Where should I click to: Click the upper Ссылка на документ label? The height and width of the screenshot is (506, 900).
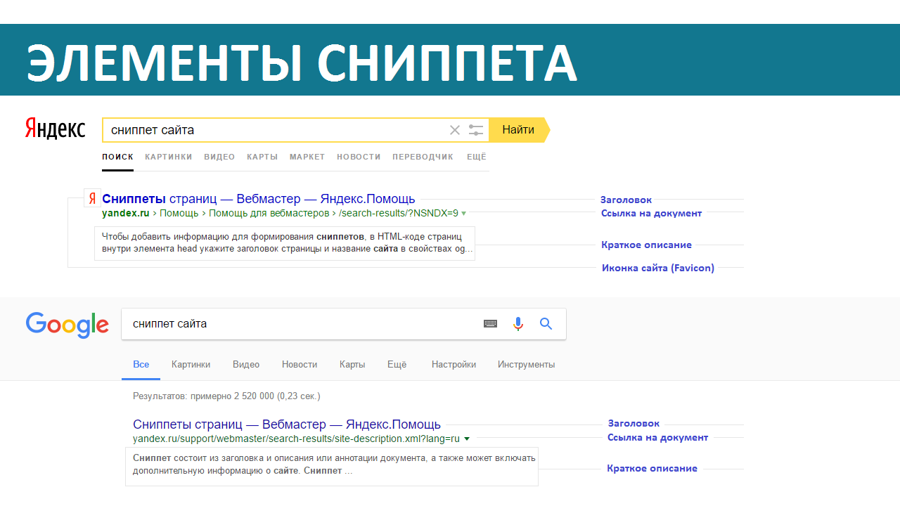click(x=651, y=213)
